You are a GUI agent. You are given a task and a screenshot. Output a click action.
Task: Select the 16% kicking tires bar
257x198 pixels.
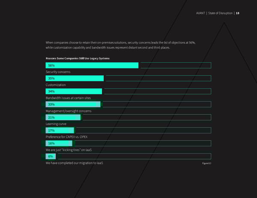[60, 143]
